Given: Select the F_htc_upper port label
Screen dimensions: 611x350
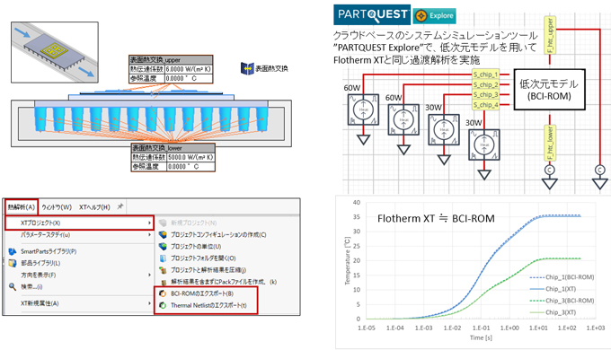Looking at the screenshot, I should [x=550, y=35].
